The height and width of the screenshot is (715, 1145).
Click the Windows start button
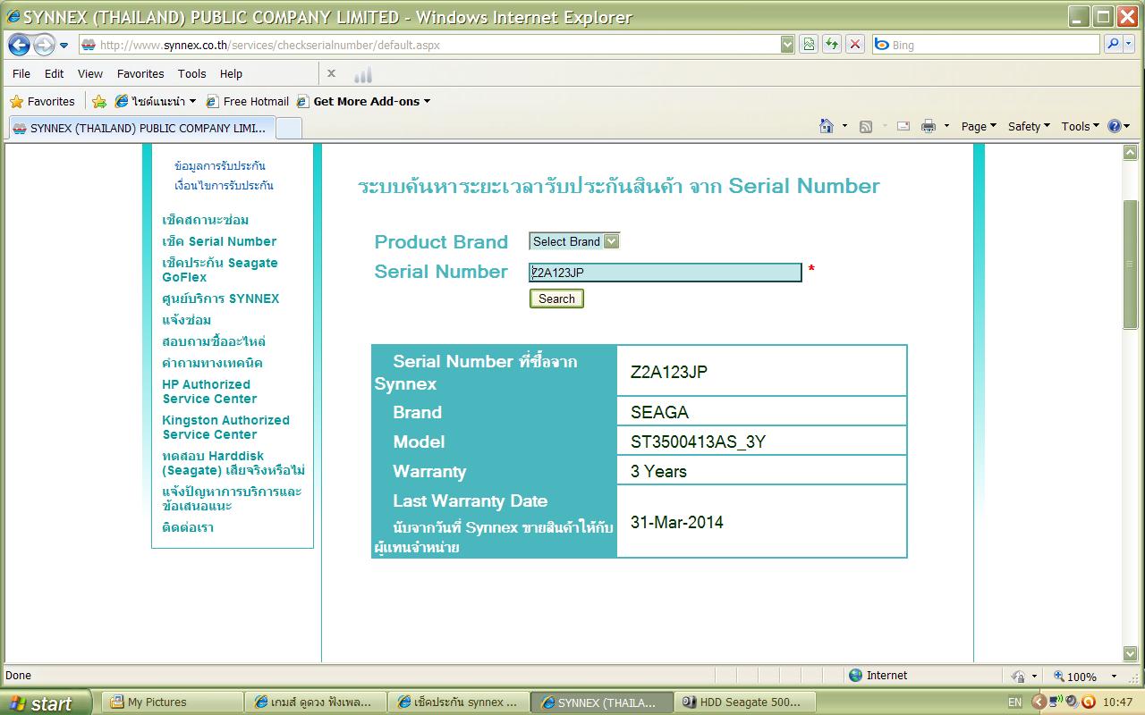point(46,702)
